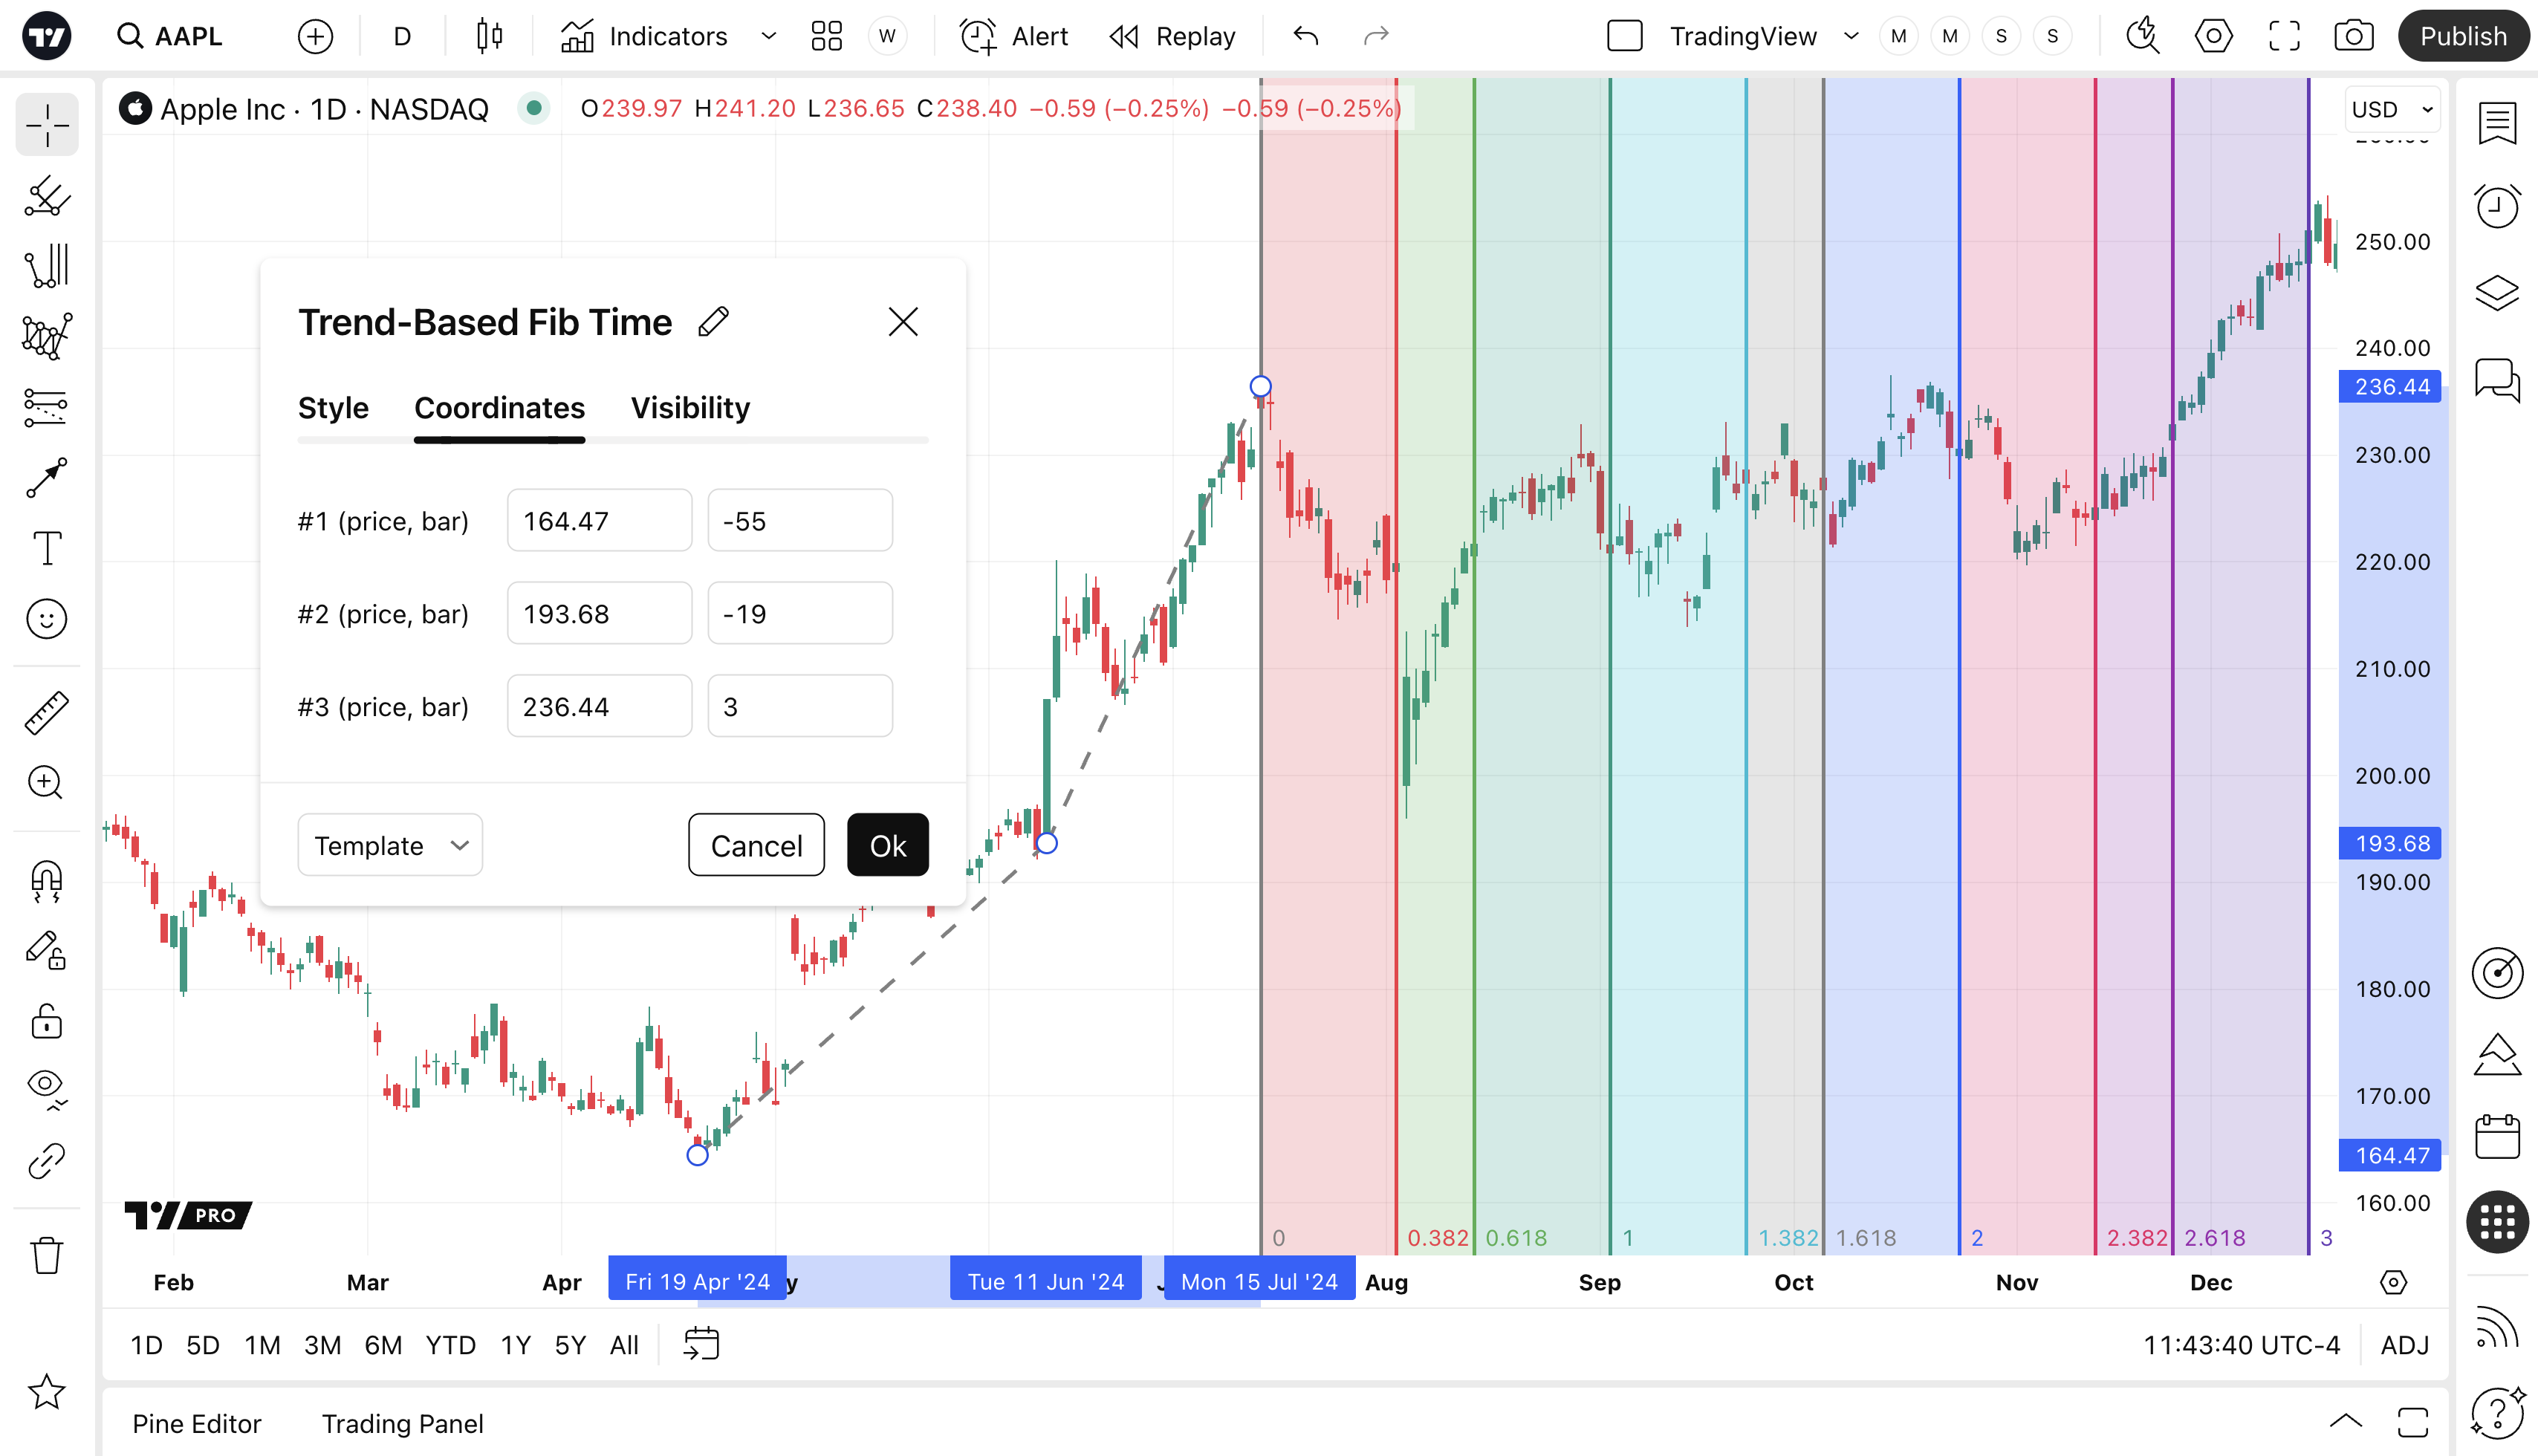Expand the Template dropdown

point(390,845)
